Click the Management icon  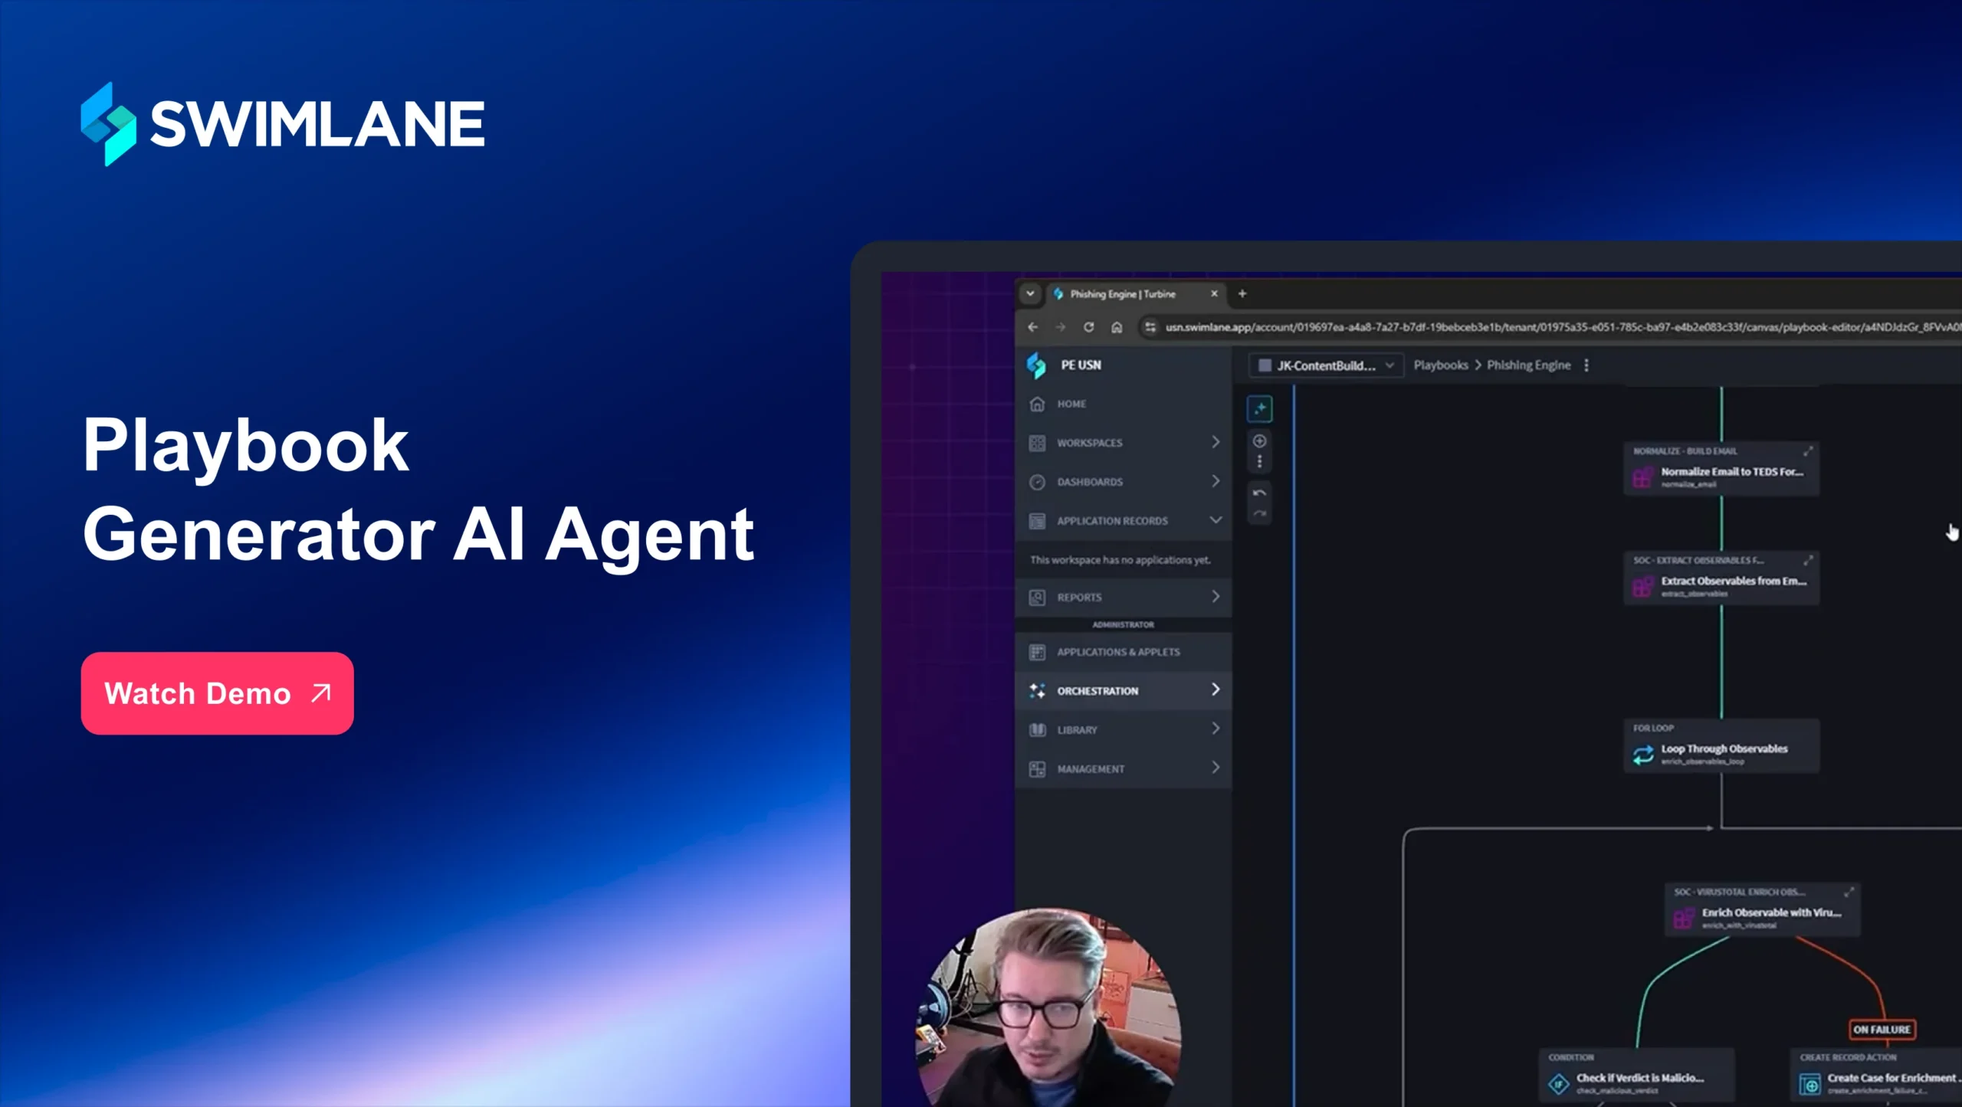click(1037, 769)
